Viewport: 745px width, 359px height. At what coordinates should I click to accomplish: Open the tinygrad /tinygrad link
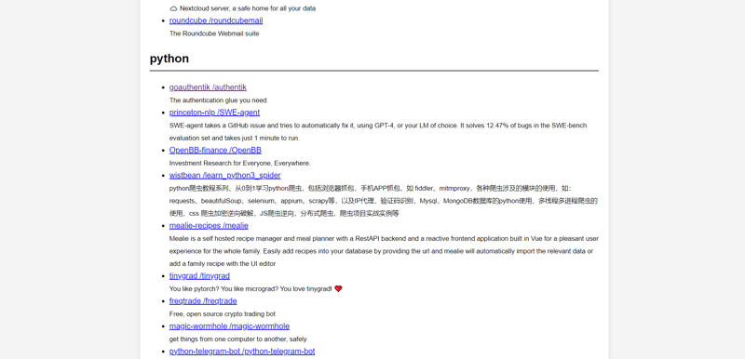tap(199, 276)
